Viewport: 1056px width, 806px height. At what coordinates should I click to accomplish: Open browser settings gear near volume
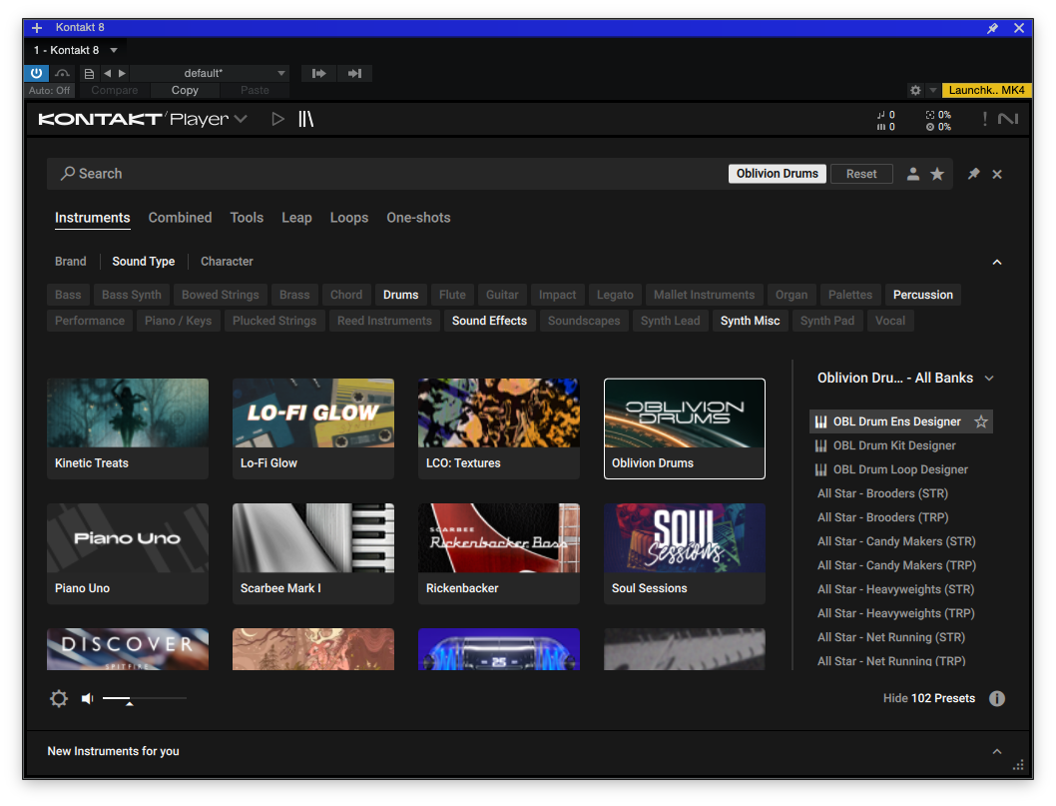click(x=59, y=698)
